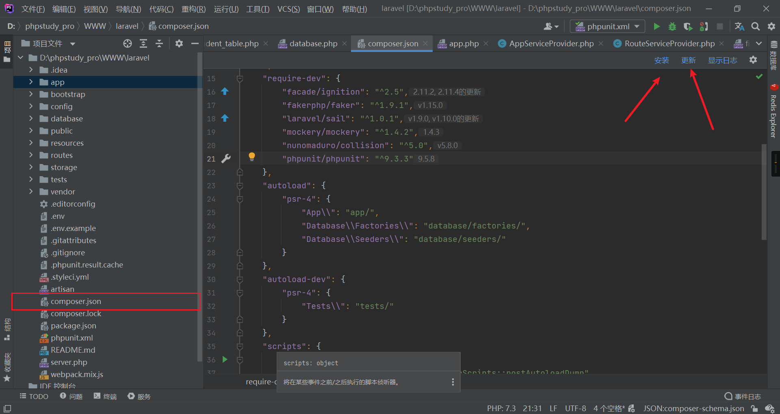Collapse the laravel project root node
The width and height of the screenshot is (780, 414).
point(21,58)
